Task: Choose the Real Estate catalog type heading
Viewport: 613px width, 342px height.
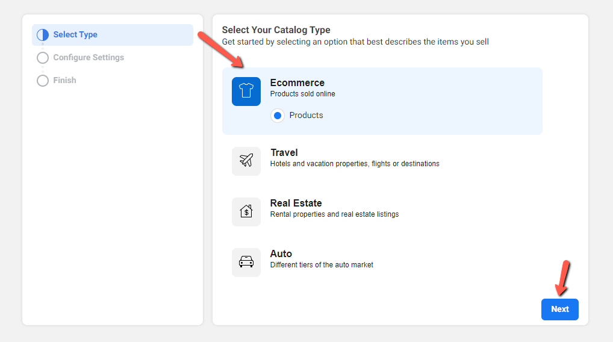Action: [296, 204]
